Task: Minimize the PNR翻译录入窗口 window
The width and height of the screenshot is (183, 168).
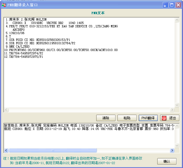Action: click(x=165, y=5)
